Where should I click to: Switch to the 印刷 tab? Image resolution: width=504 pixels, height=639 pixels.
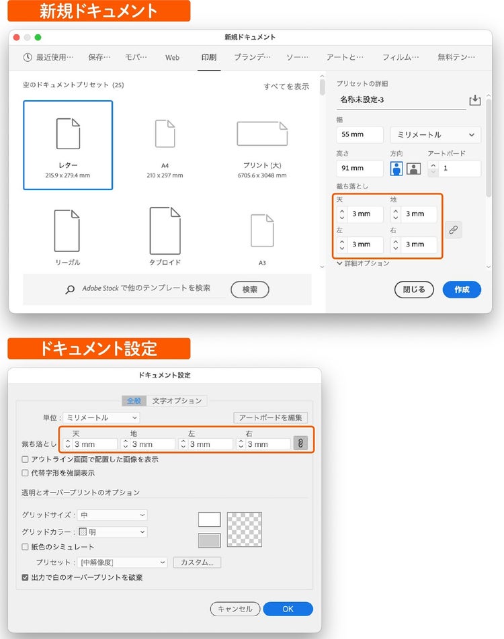click(209, 57)
